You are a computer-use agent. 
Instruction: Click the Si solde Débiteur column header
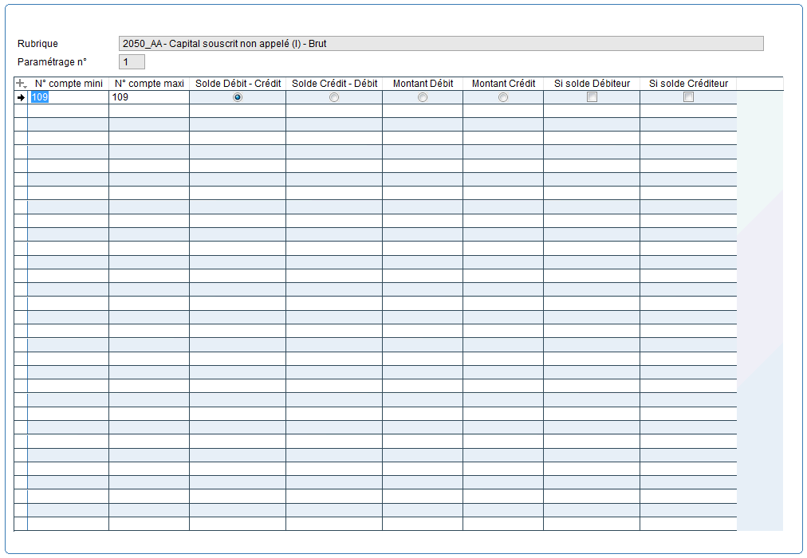[592, 84]
